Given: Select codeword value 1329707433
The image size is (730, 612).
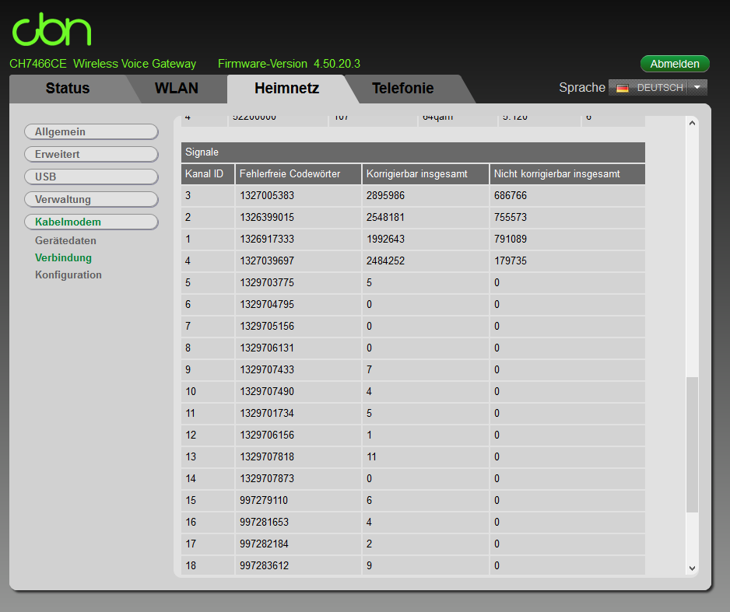Looking at the screenshot, I should [267, 369].
